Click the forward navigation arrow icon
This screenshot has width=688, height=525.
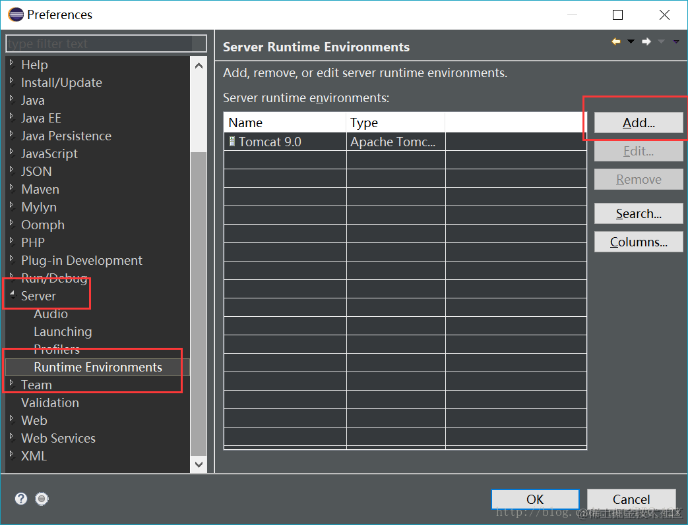(x=646, y=41)
